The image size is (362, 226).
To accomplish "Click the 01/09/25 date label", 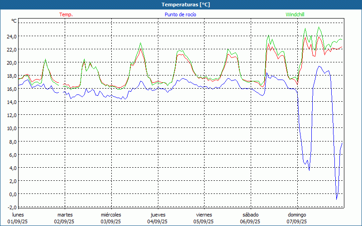I will [18, 221].
